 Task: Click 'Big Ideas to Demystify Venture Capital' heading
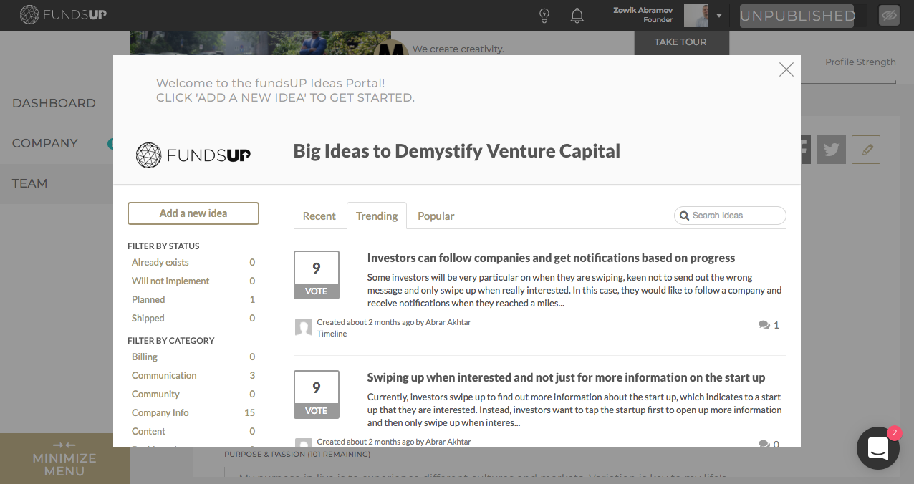tap(457, 152)
